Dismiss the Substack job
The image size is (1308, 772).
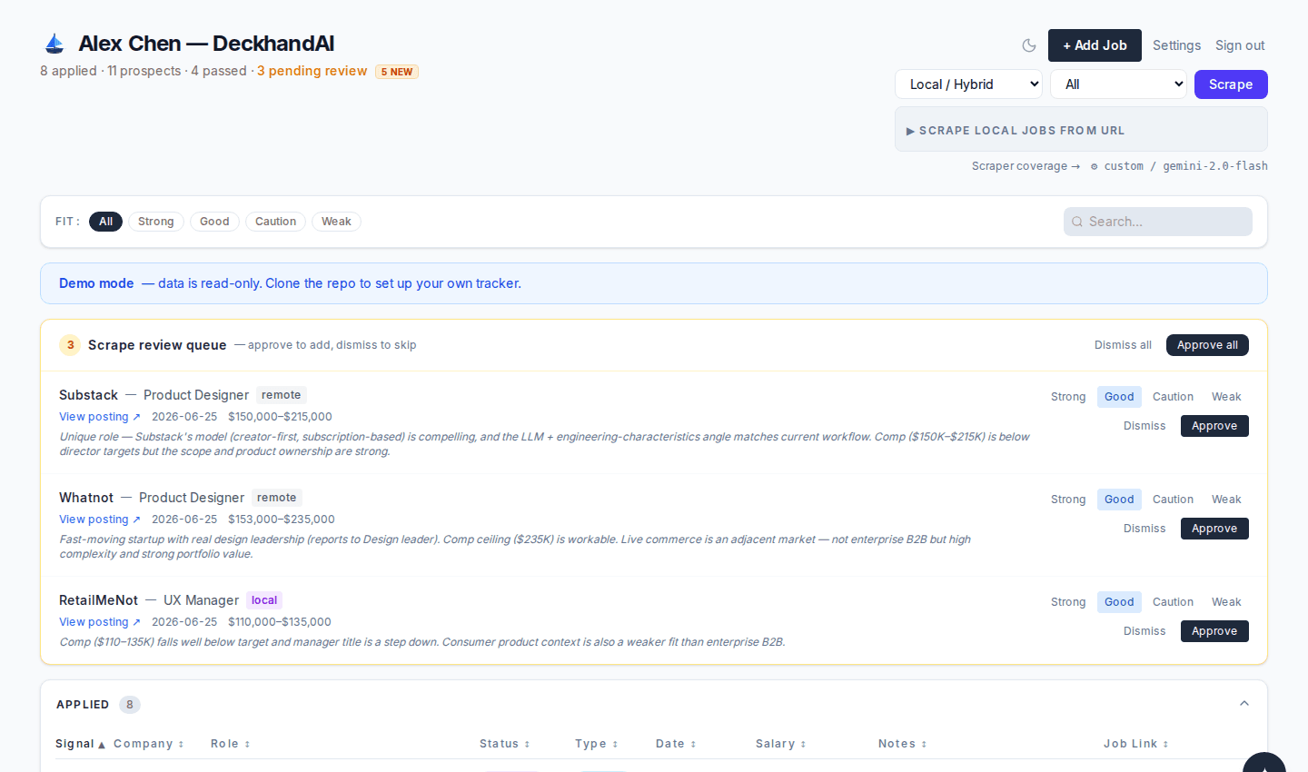1144,426
